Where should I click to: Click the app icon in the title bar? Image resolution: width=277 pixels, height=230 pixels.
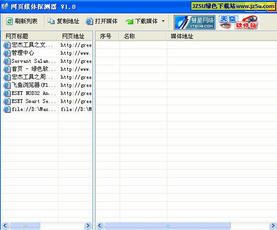5,7
